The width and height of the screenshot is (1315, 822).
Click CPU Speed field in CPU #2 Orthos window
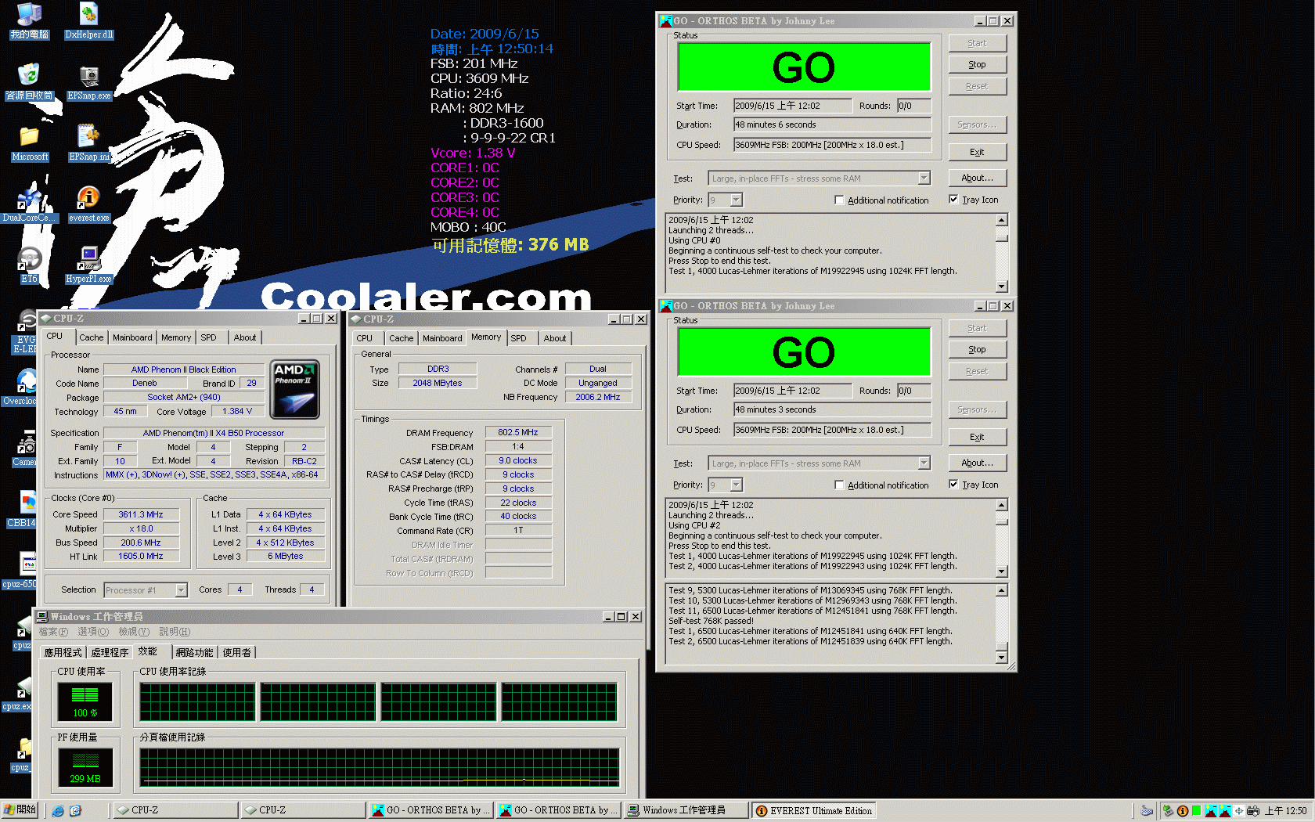click(833, 430)
